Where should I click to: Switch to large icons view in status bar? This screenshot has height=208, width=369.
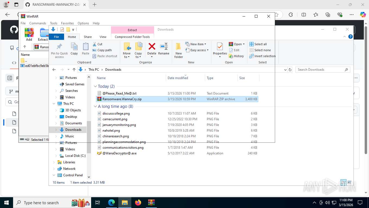coord(349,182)
